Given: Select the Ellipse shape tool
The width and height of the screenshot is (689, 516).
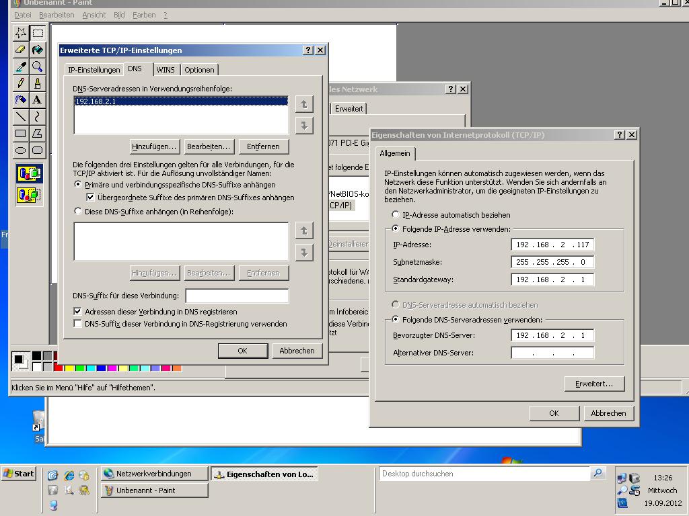Looking at the screenshot, I should pos(20,150).
